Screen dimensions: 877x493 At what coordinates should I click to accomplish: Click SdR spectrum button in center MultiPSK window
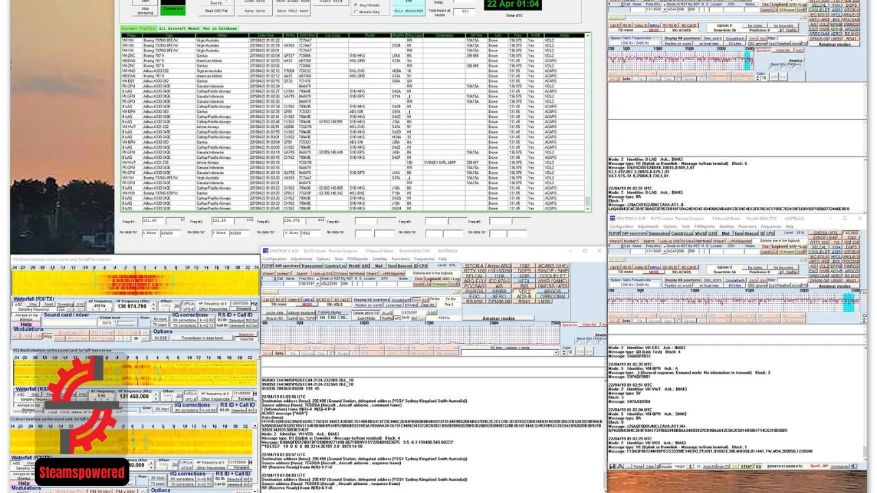click(288, 266)
